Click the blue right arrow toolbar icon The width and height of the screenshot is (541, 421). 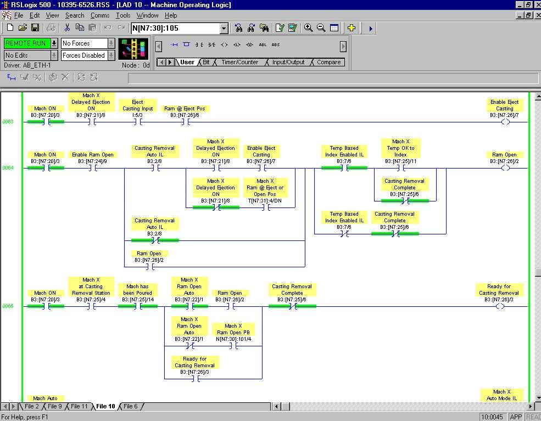(371, 29)
